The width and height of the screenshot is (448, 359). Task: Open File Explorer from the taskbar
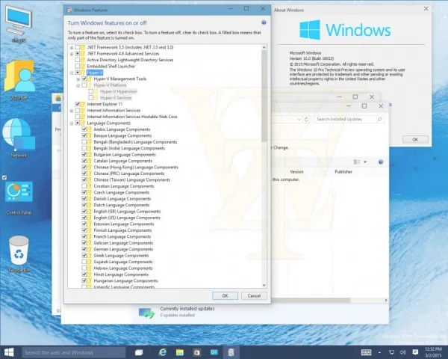[x=180, y=352]
